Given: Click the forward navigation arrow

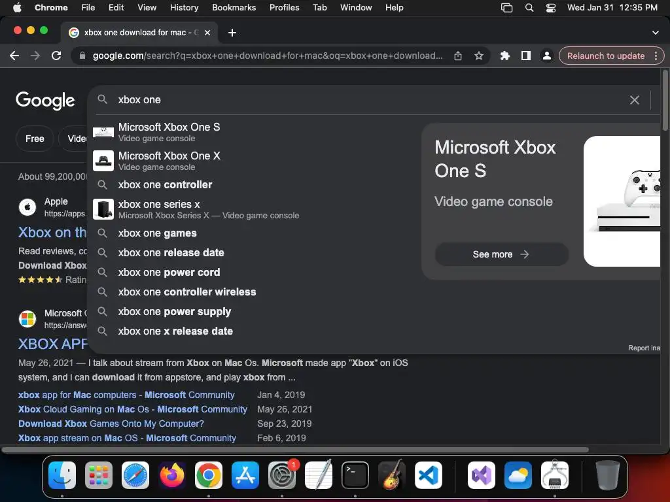Looking at the screenshot, I should coord(35,56).
